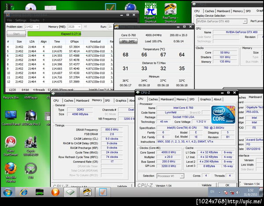Viewport: 264px width, 206px height.
Task: Open the File menu in LinX
Action: (x=10, y=20)
